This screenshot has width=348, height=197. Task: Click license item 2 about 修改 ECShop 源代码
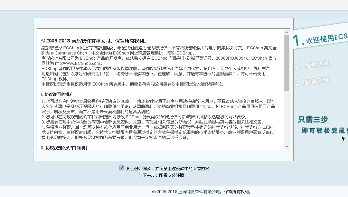click(x=144, y=117)
